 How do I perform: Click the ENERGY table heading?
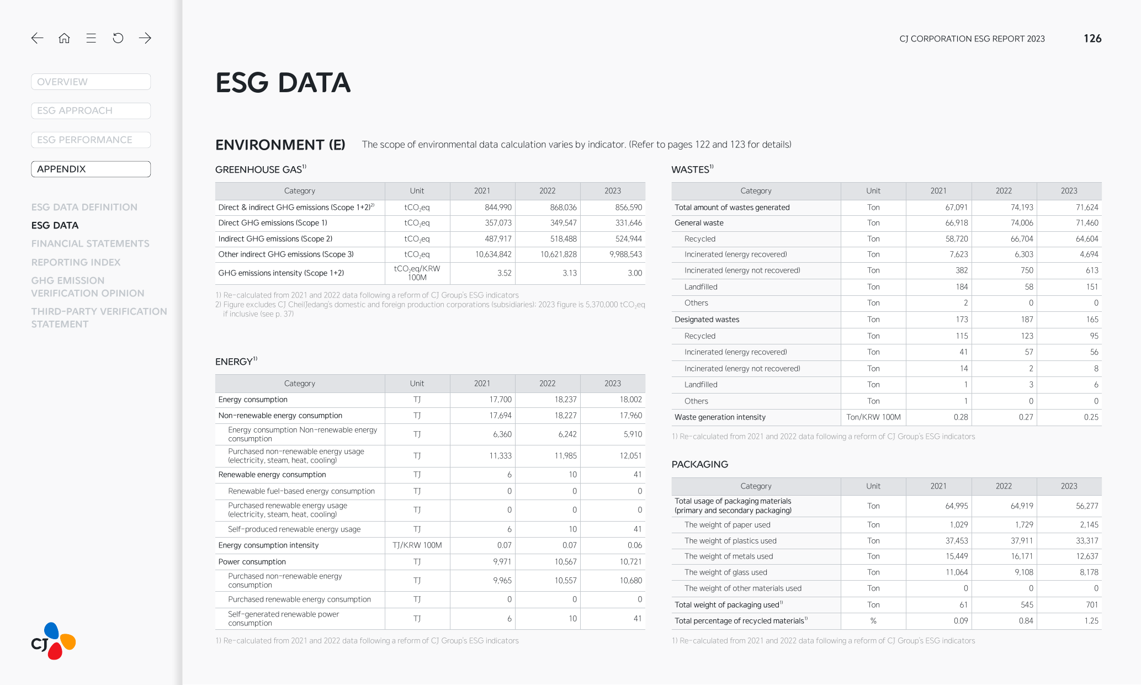236,362
